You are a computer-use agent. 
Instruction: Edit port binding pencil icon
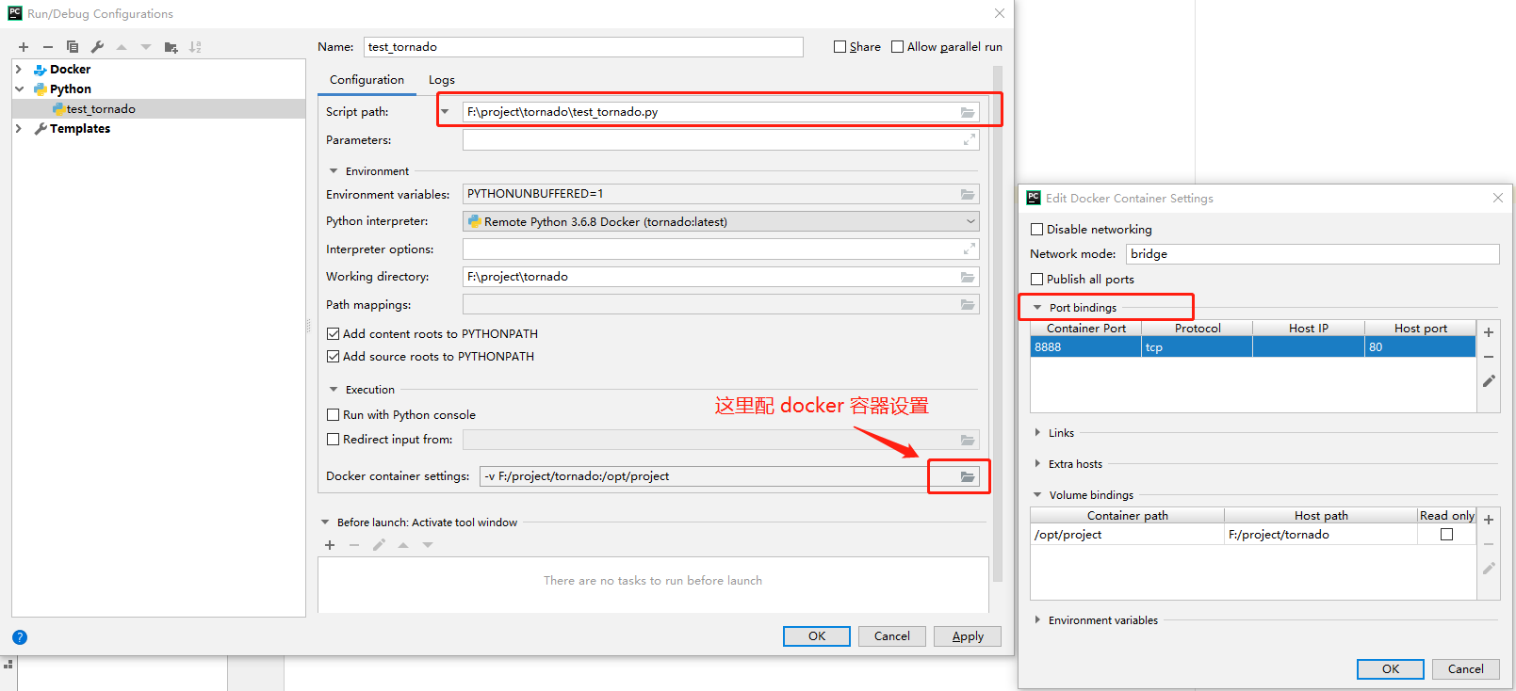(x=1489, y=381)
